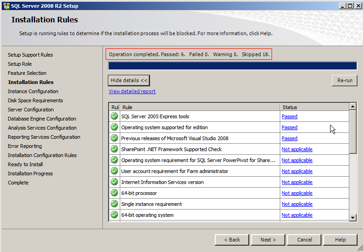Select Ready to Install step
The height and width of the screenshot is (252, 363).
[25, 164]
